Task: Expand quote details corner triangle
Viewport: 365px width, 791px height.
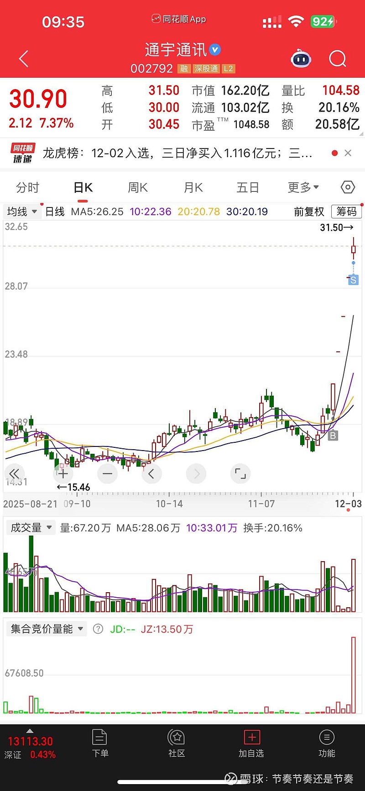Action: (x=361, y=134)
